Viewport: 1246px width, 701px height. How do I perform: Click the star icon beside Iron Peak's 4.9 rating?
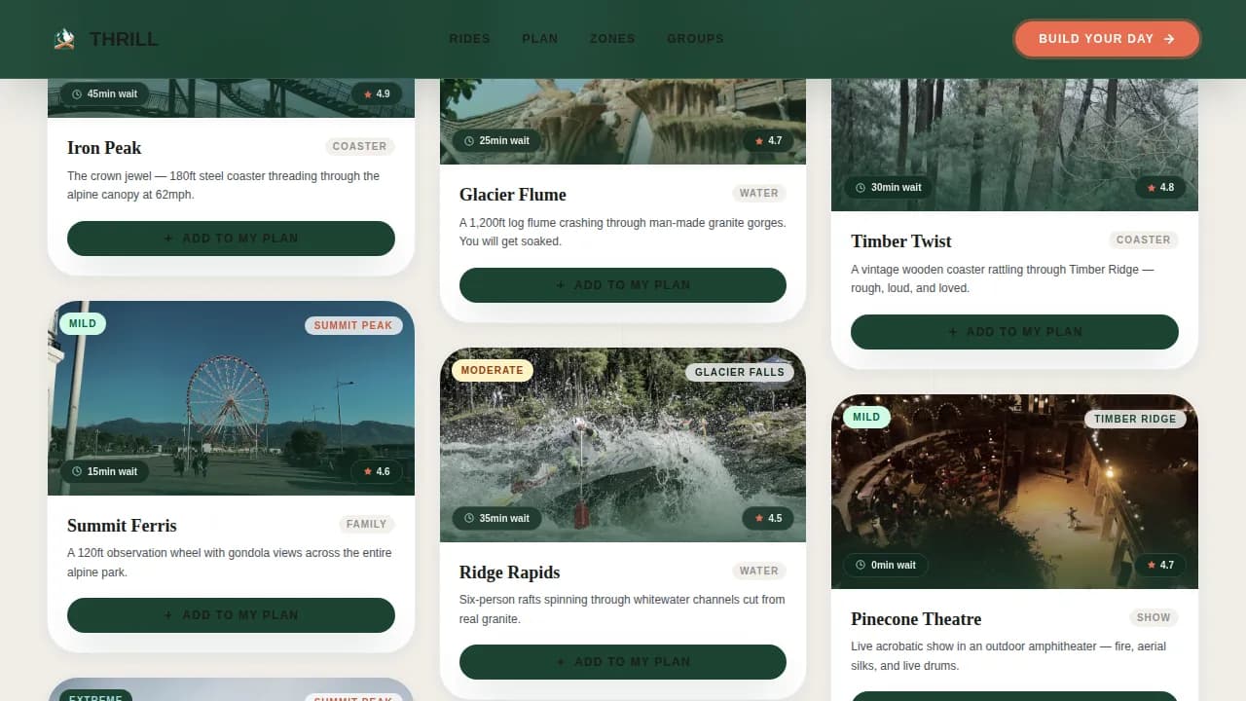tap(369, 93)
